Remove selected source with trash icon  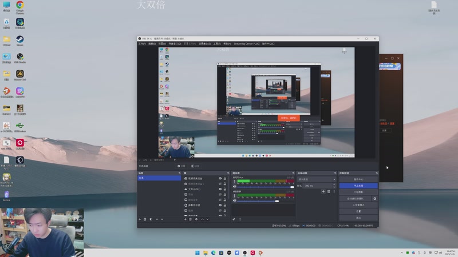pyautogui.click(x=191, y=219)
